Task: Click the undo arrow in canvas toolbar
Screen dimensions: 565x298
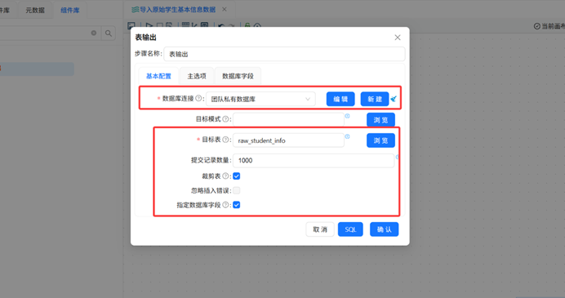Action: (x=221, y=25)
